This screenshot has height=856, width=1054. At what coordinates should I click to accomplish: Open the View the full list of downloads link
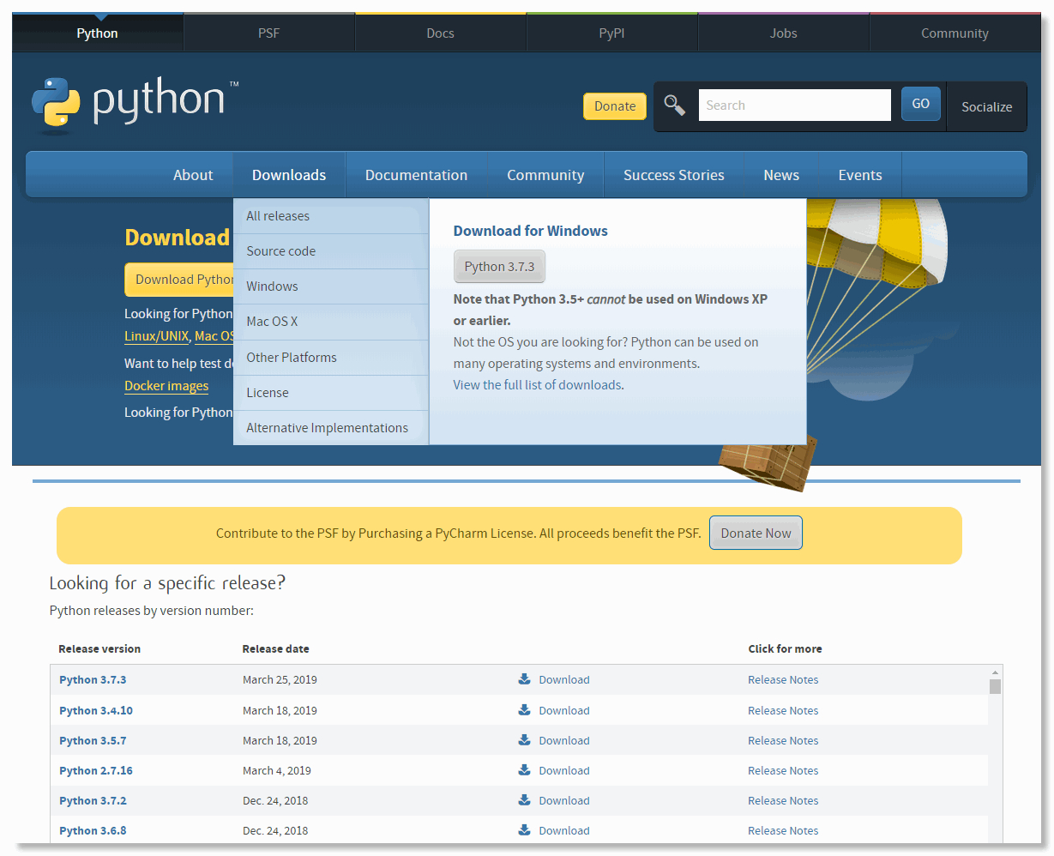pyautogui.click(x=538, y=385)
